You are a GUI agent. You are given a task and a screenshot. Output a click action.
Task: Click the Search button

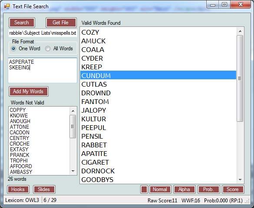(22, 23)
